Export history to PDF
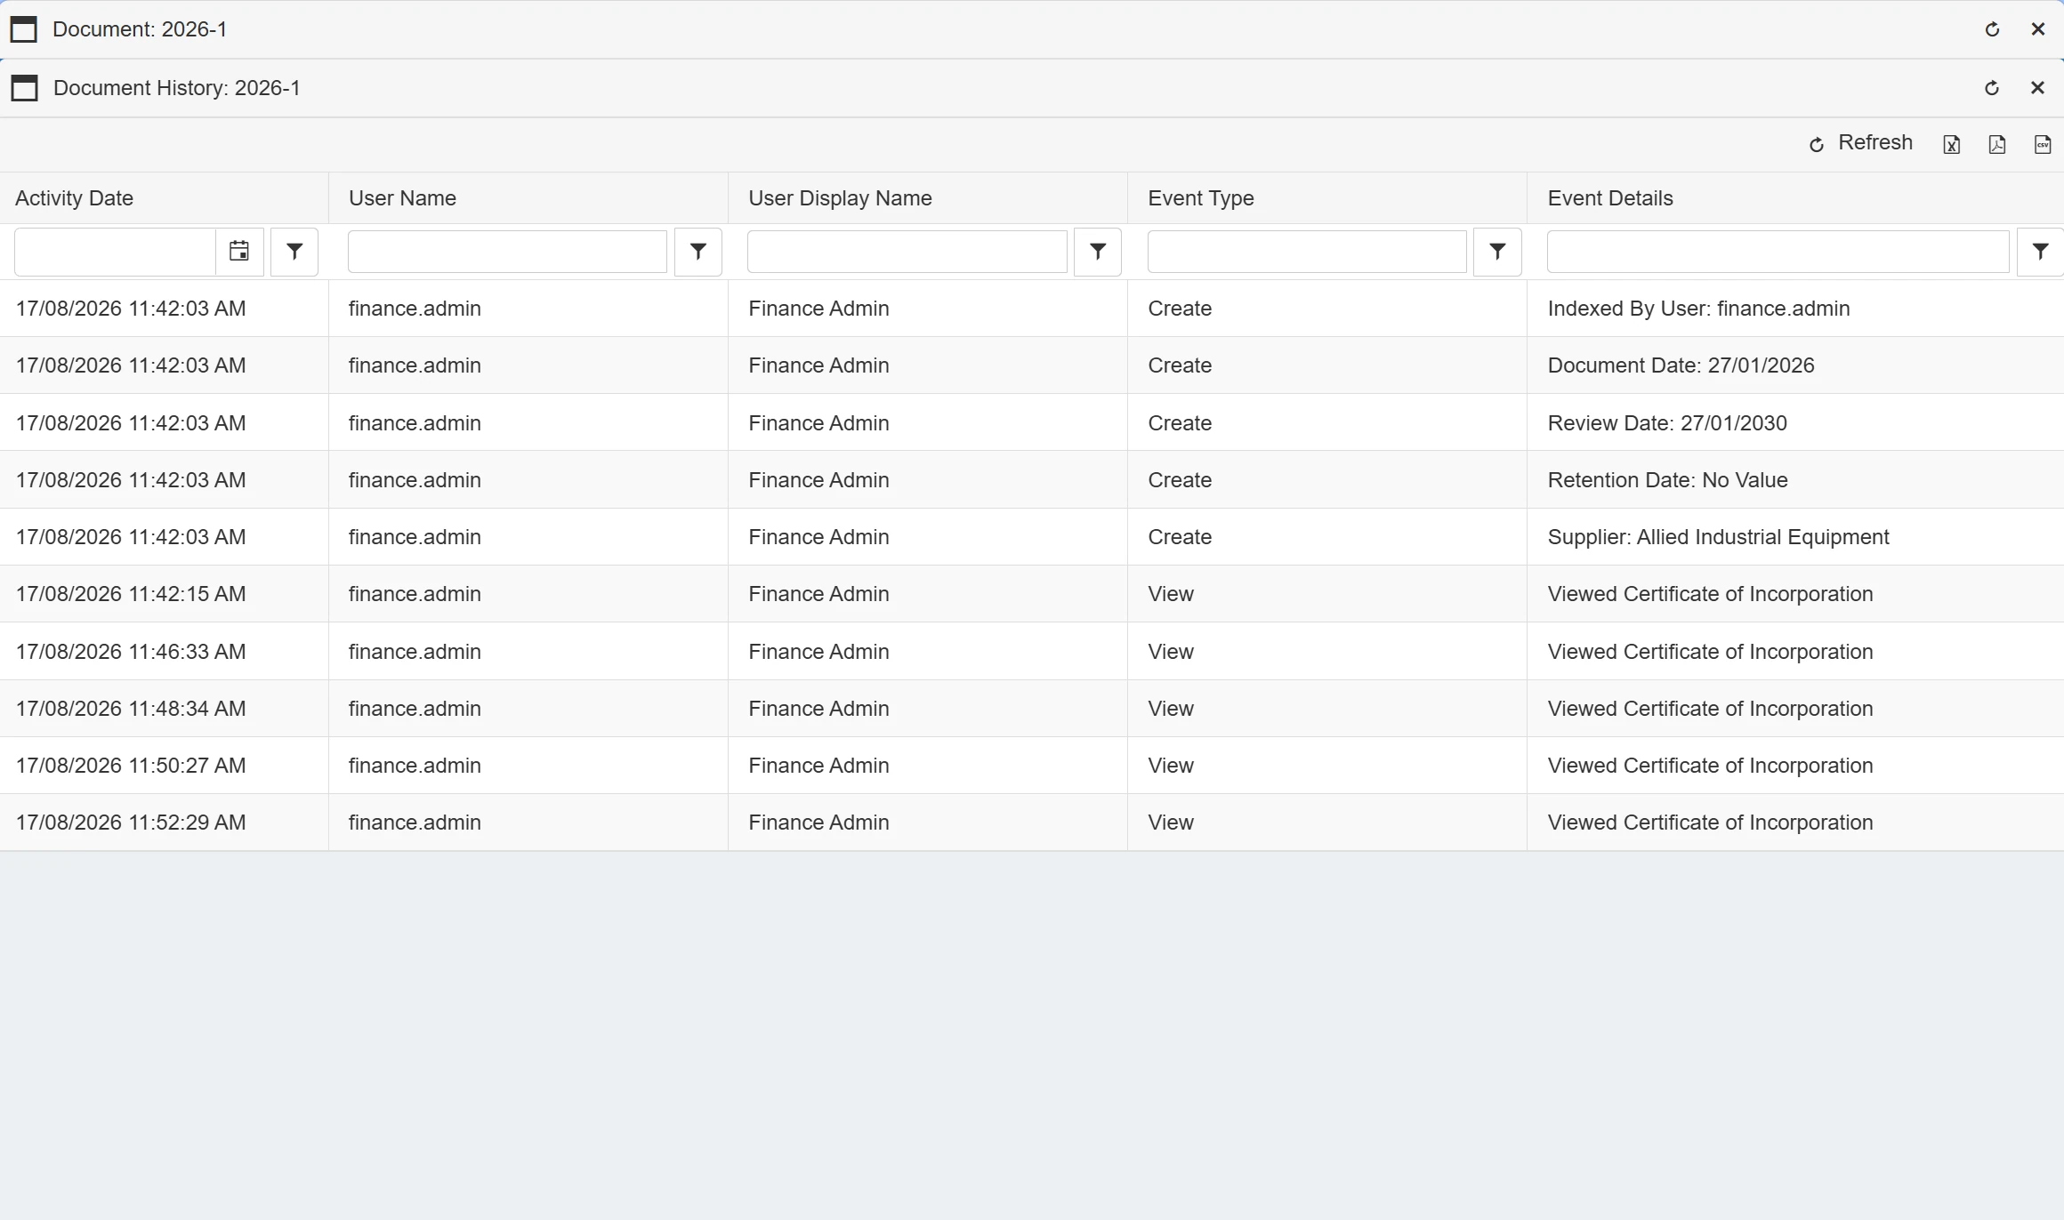 pyautogui.click(x=1997, y=144)
